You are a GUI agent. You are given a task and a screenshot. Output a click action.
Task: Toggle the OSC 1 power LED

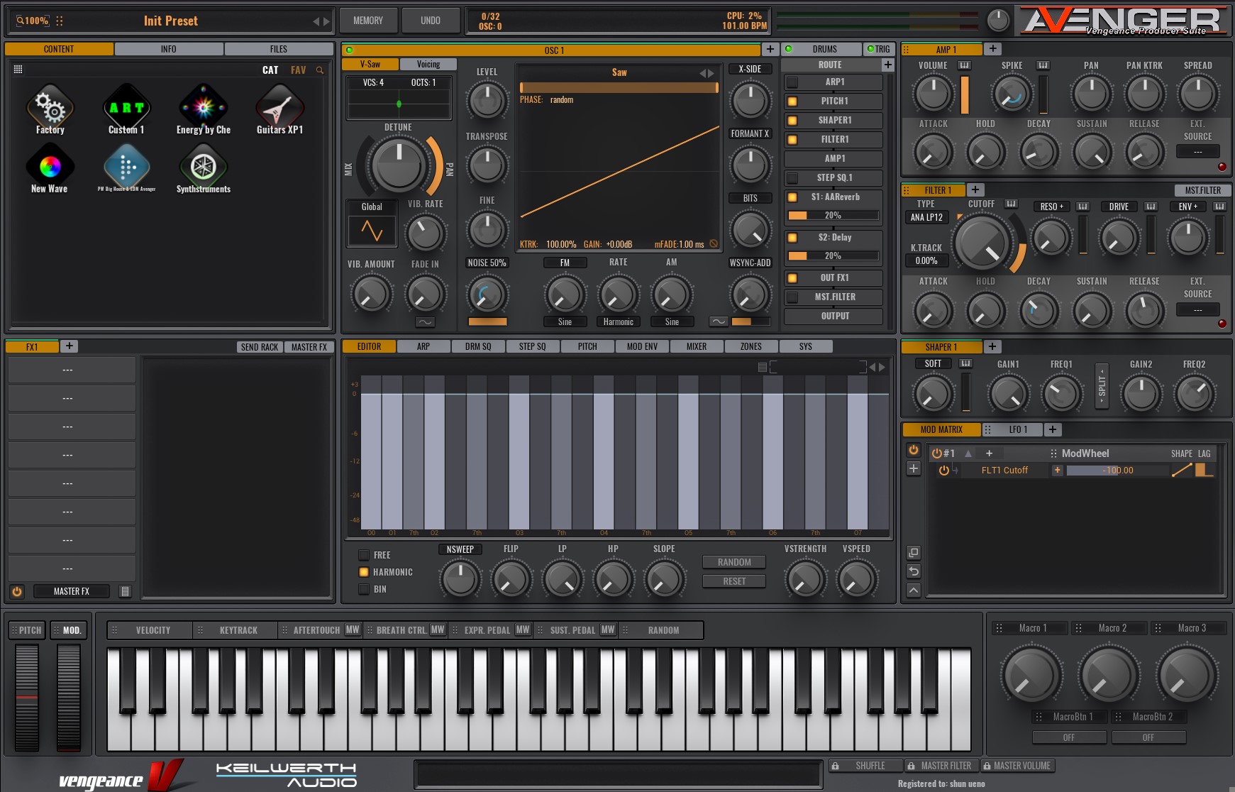(349, 50)
